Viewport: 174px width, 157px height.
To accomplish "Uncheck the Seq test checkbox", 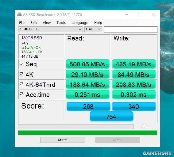I will pos(22,64).
